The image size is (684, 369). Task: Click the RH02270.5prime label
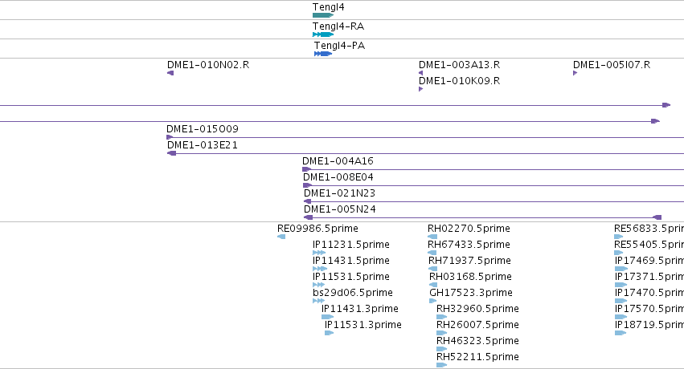469,229
